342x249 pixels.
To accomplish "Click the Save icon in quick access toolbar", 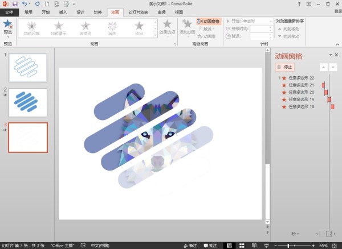I will 14,3.
